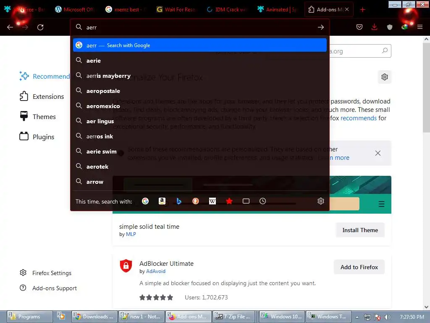Open AdBlocker Ultimate star rating
The height and width of the screenshot is (323, 430).
[x=156, y=297]
